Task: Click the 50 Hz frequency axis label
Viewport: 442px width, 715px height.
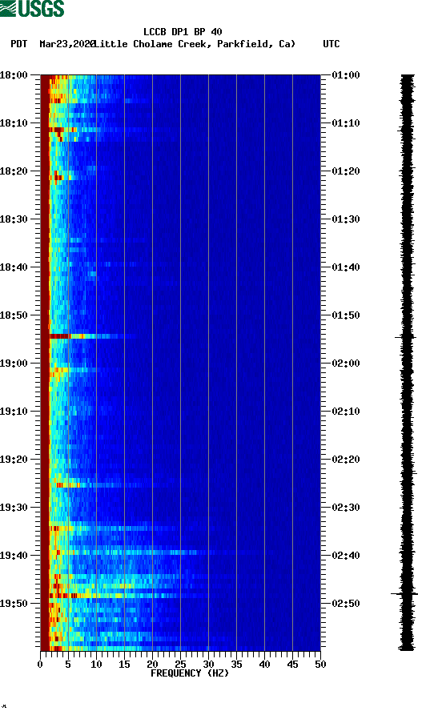Action: (320, 665)
